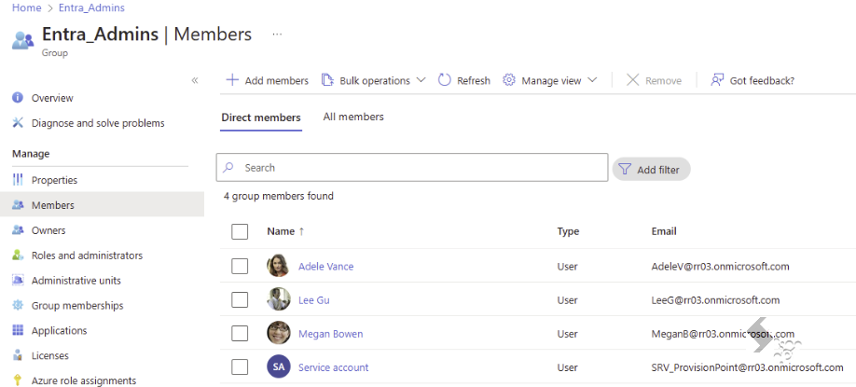Screen dimensions: 856x387
Task: Click the Azure role assignments key icon
Action: click(18, 380)
